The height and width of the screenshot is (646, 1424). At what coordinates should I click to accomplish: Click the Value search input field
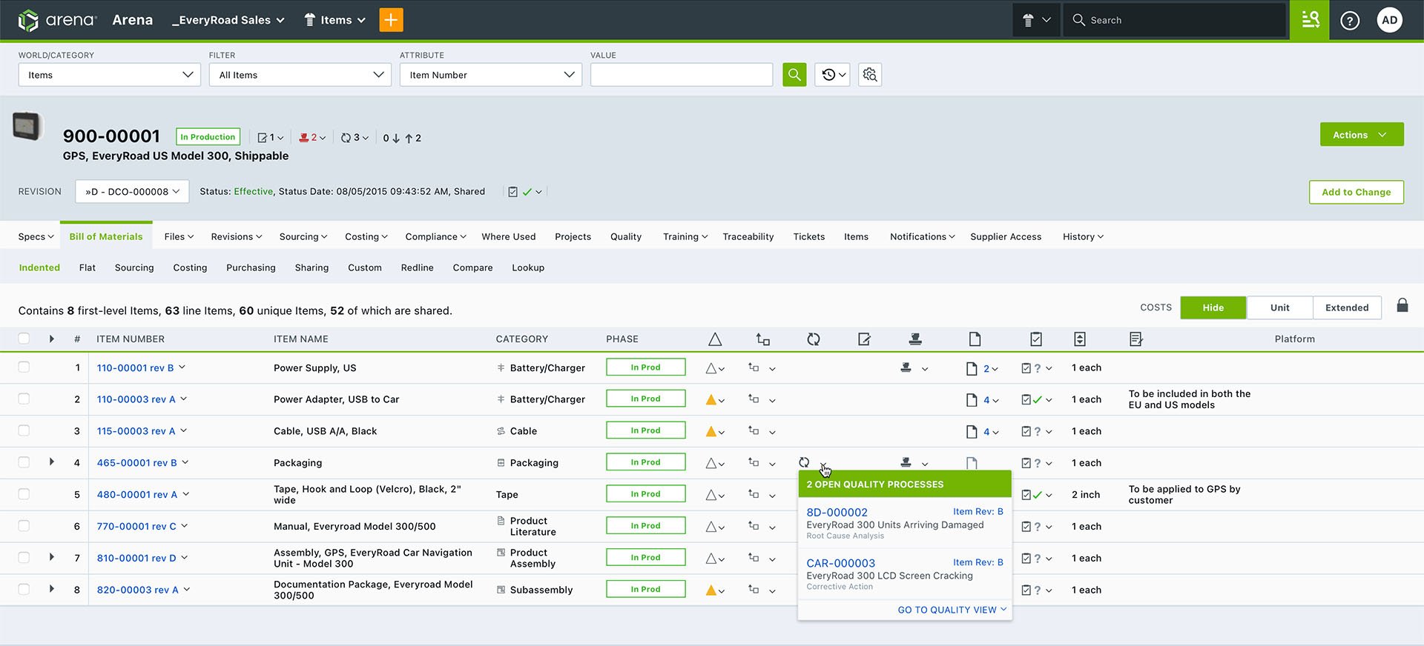[682, 75]
